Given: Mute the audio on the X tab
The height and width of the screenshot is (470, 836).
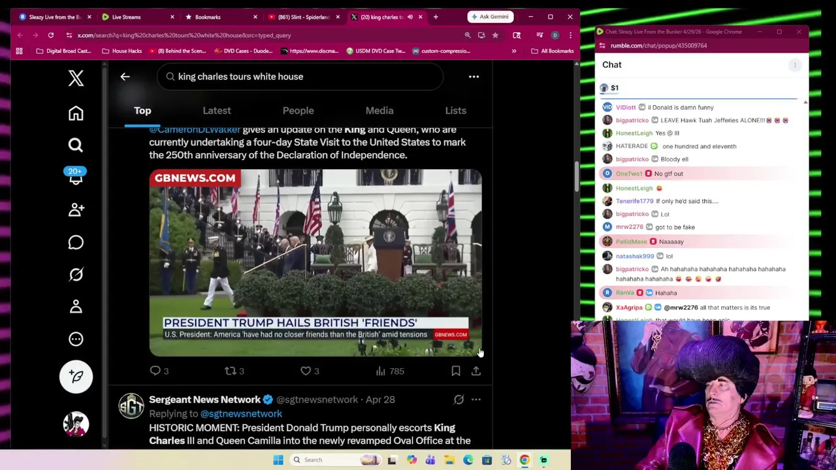Looking at the screenshot, I should coord(410,17).
